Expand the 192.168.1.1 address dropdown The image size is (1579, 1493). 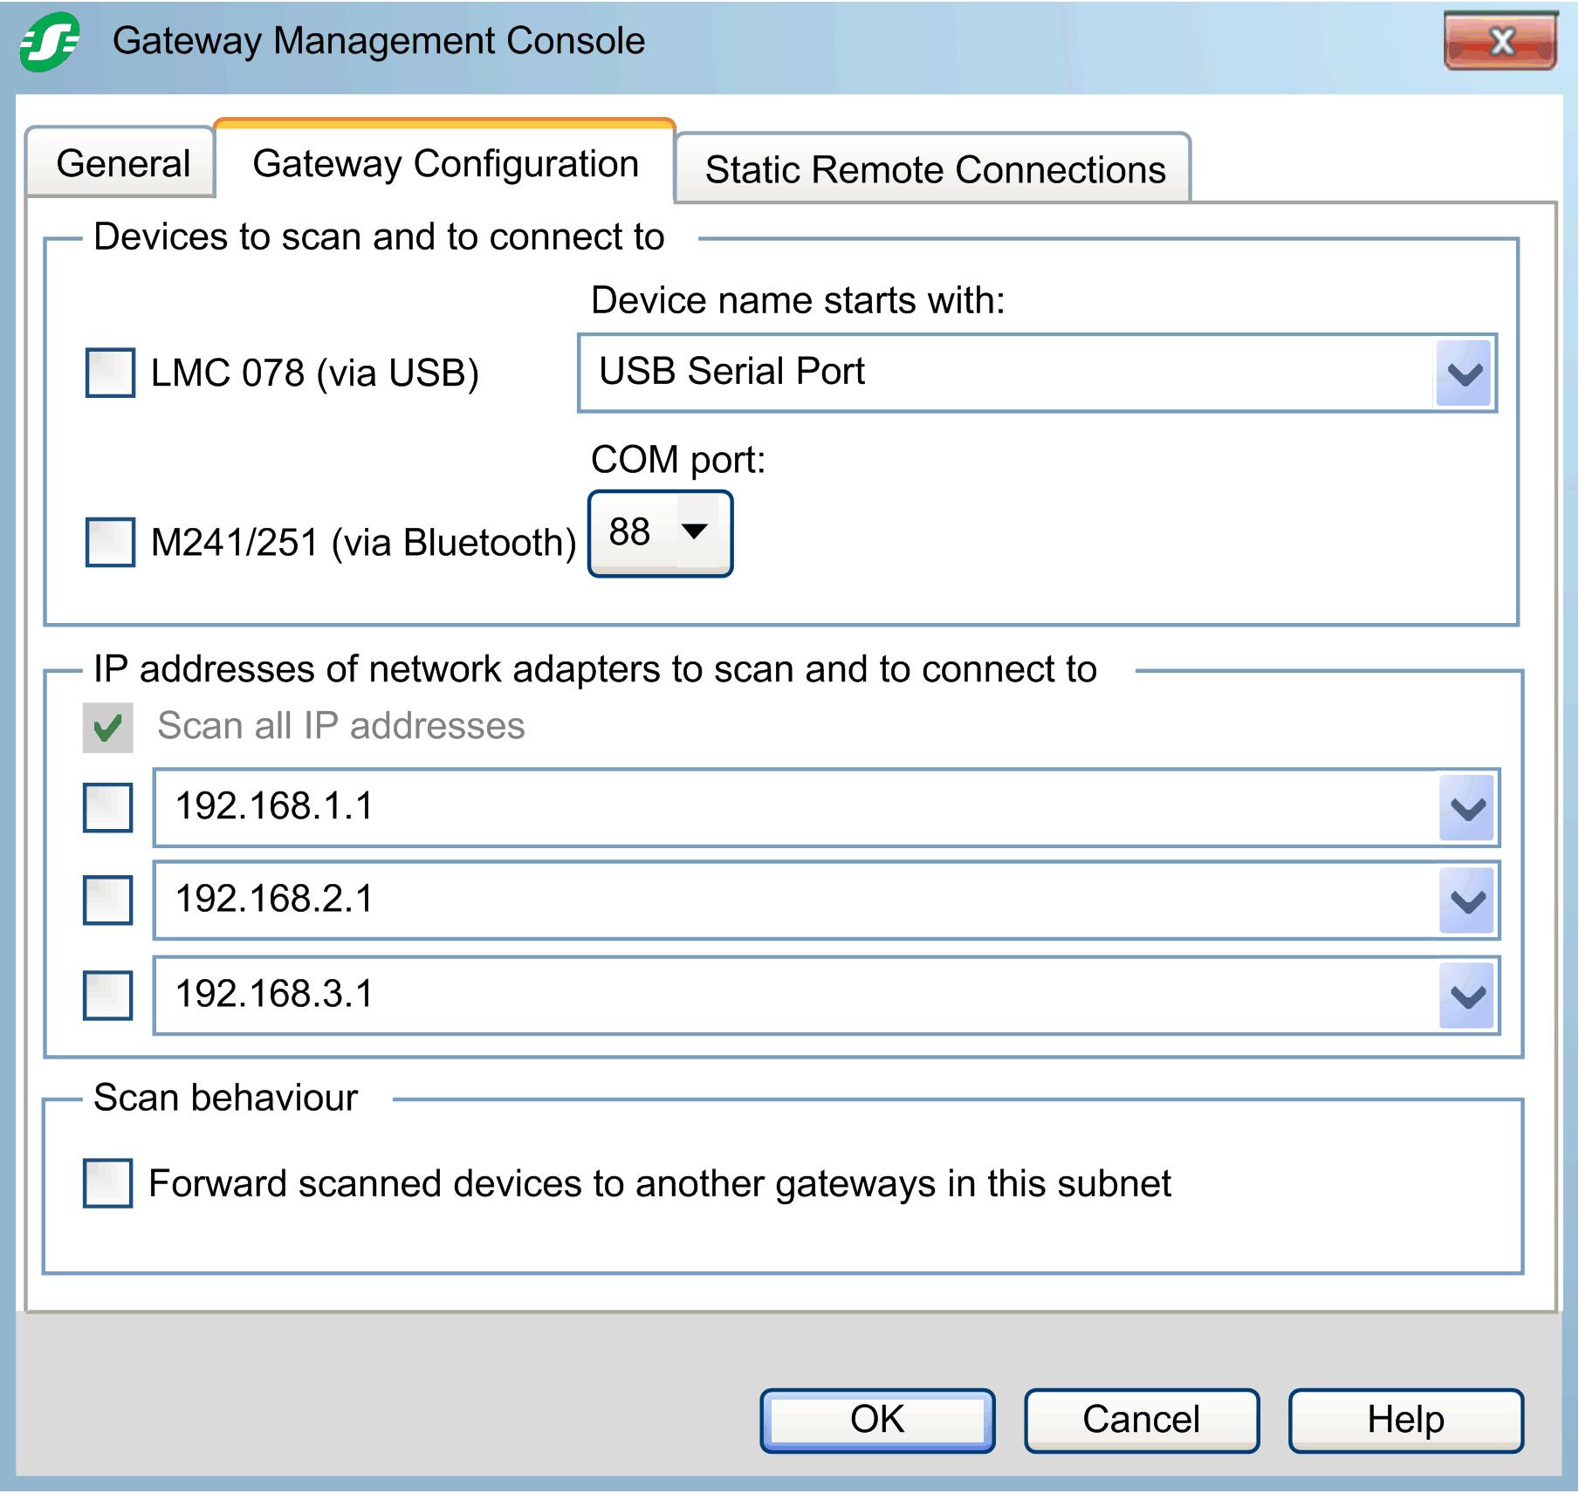(1465, 809)
